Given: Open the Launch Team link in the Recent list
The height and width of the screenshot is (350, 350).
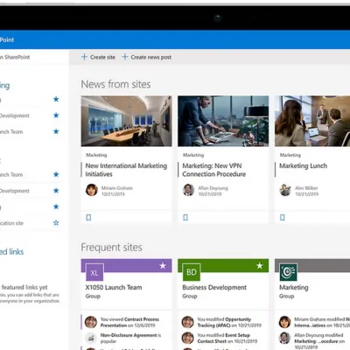Looking at the screenshot, I should (11, 175).
